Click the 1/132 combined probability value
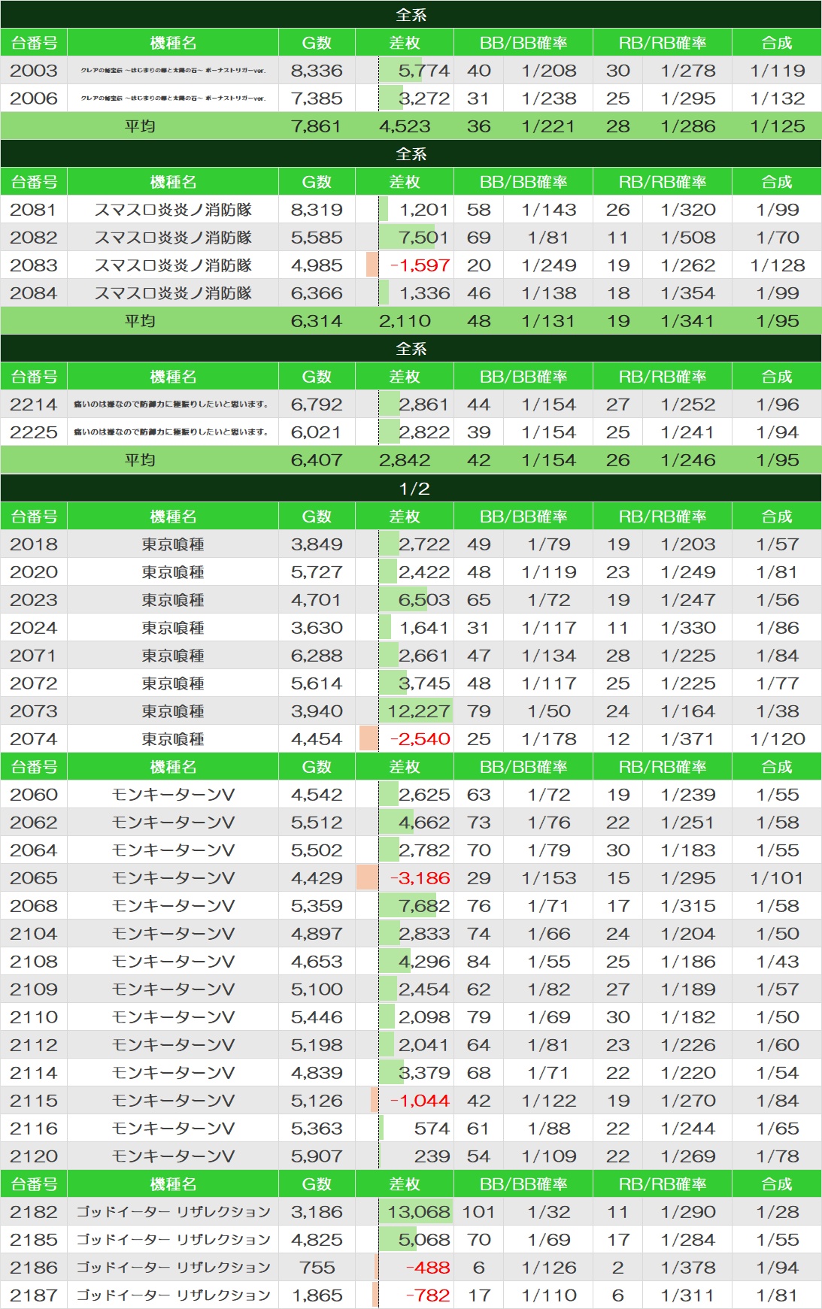This screenshot has height=1309, width=822. pyautogui.click(x=777, y=98)
